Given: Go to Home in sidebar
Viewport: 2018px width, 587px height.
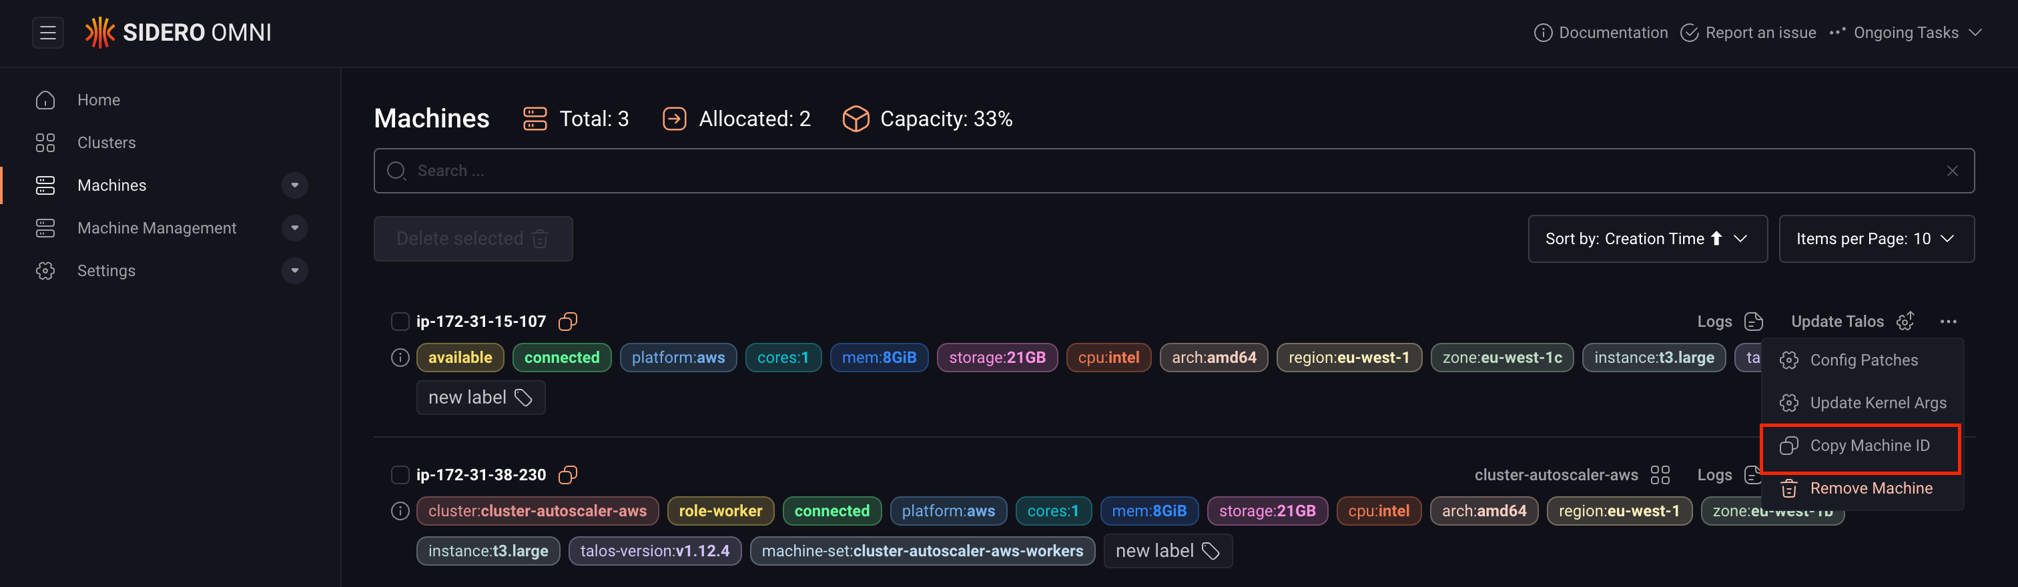Looking at the screenshot, I should coord(99,100).
